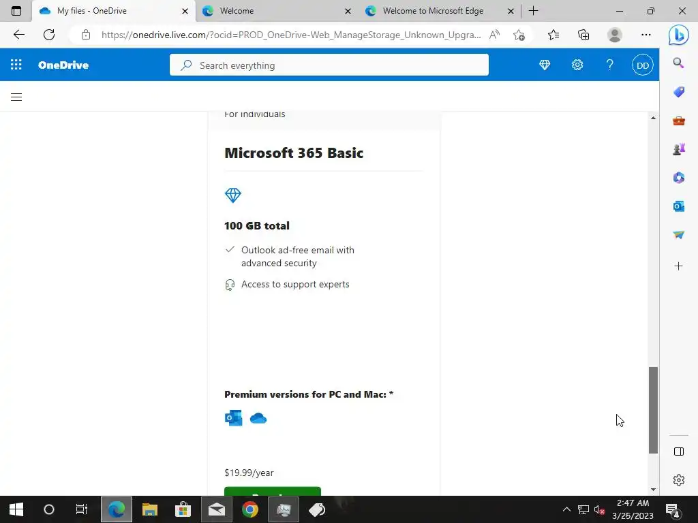The height and width of the screenshot is (523, 698).
Task: Click the scroll up arrow
Action: coord(652,118)
